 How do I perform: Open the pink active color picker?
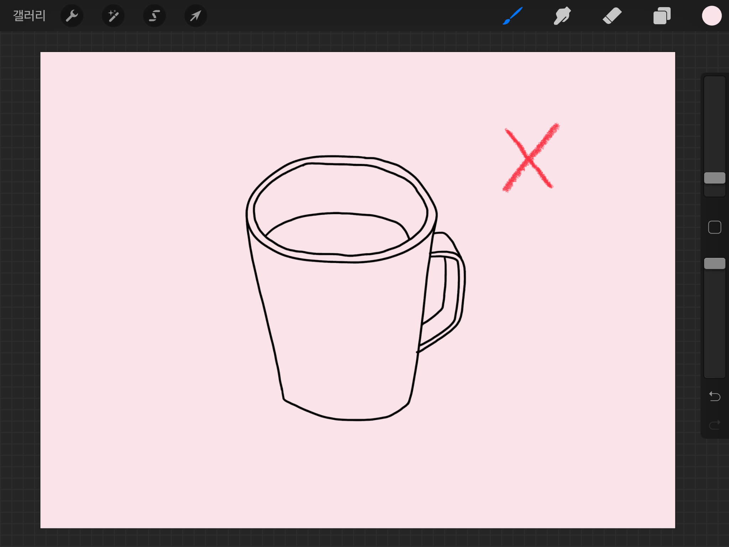coord(712,16)
